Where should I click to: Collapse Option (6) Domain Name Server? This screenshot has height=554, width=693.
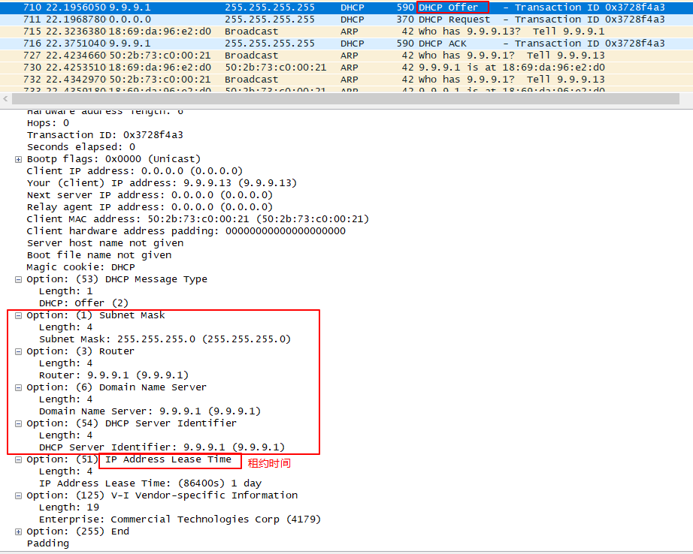(x=18, y=387)
